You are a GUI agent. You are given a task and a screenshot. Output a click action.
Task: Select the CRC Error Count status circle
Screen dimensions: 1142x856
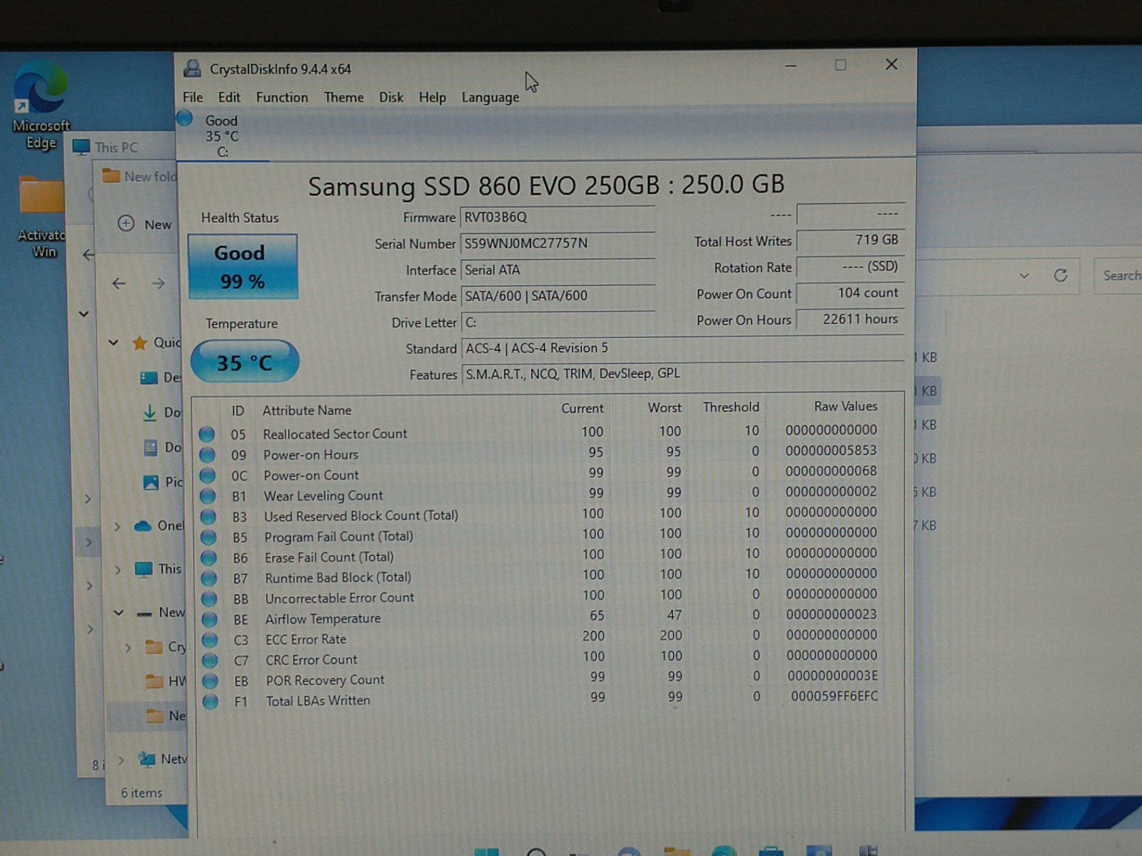(x=210, y=661)
